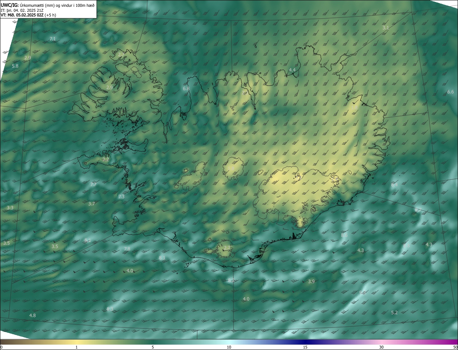Click the 3.1 value label
Image resolution: width=458 pixels, height=350 pixels.
tap(386, 28)
